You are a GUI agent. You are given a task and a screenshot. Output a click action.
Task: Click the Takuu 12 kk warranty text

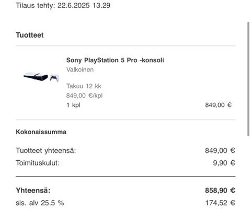click(x=84, y=86)
